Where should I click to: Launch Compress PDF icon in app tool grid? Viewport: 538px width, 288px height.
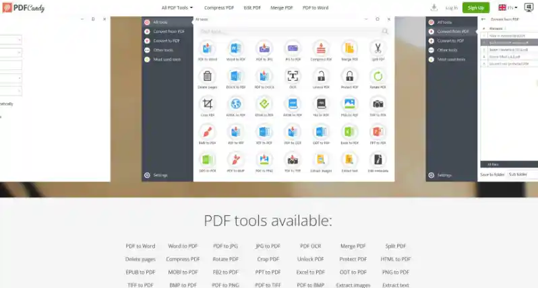click(x=321, y=48)
